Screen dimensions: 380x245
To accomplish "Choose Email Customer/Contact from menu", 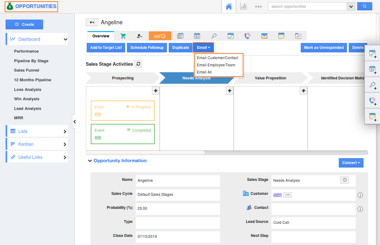I will pyautogui.click(x=217, y=58).
